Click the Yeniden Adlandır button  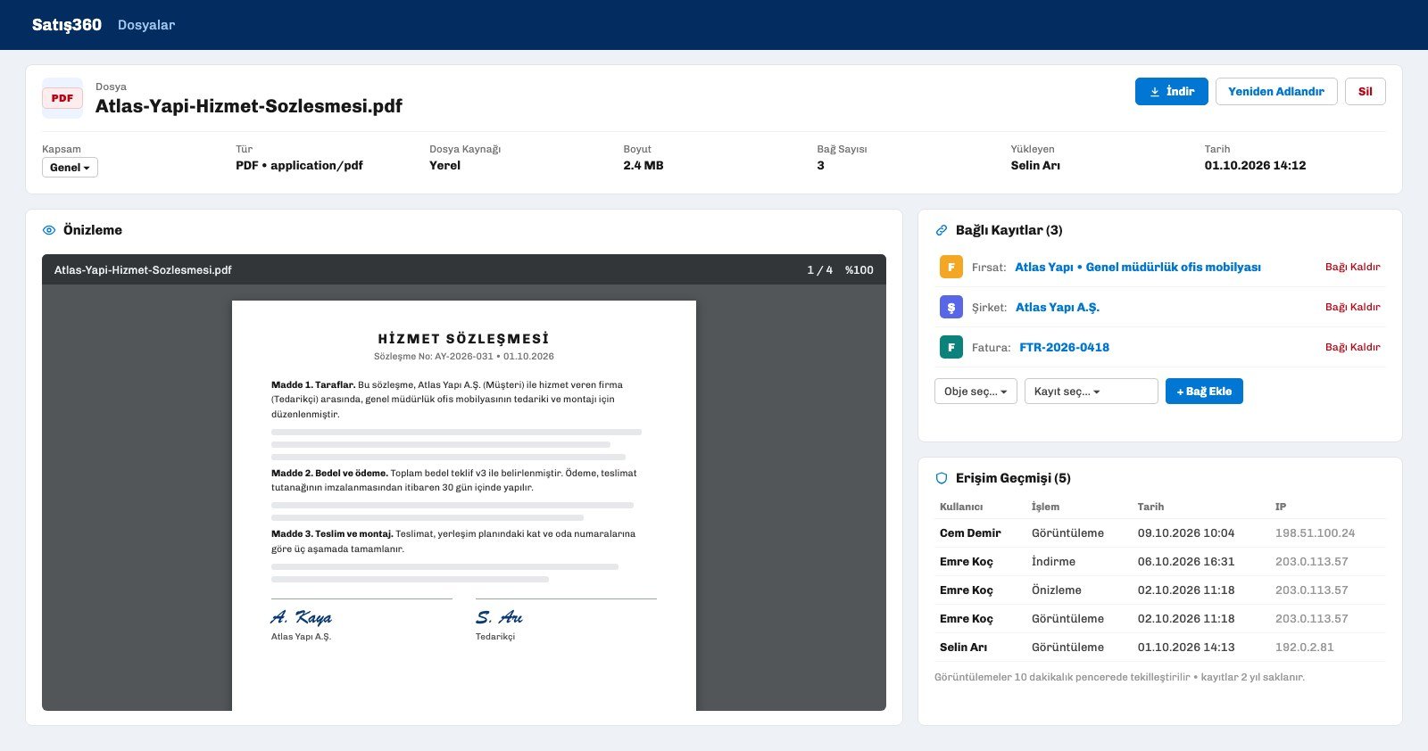coord(1276,91)
